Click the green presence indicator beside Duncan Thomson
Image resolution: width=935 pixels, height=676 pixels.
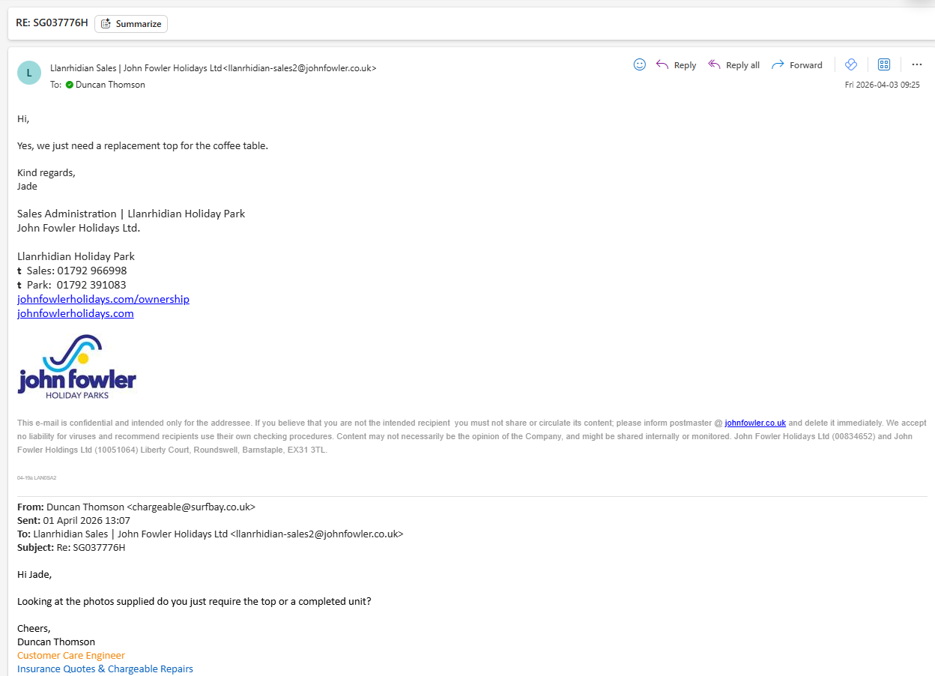tap(70, 85)
